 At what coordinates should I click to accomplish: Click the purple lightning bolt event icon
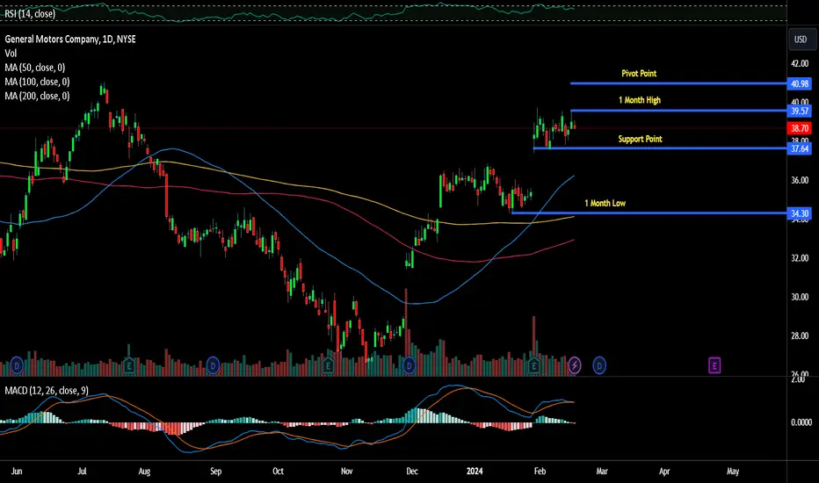pos(575,365)
